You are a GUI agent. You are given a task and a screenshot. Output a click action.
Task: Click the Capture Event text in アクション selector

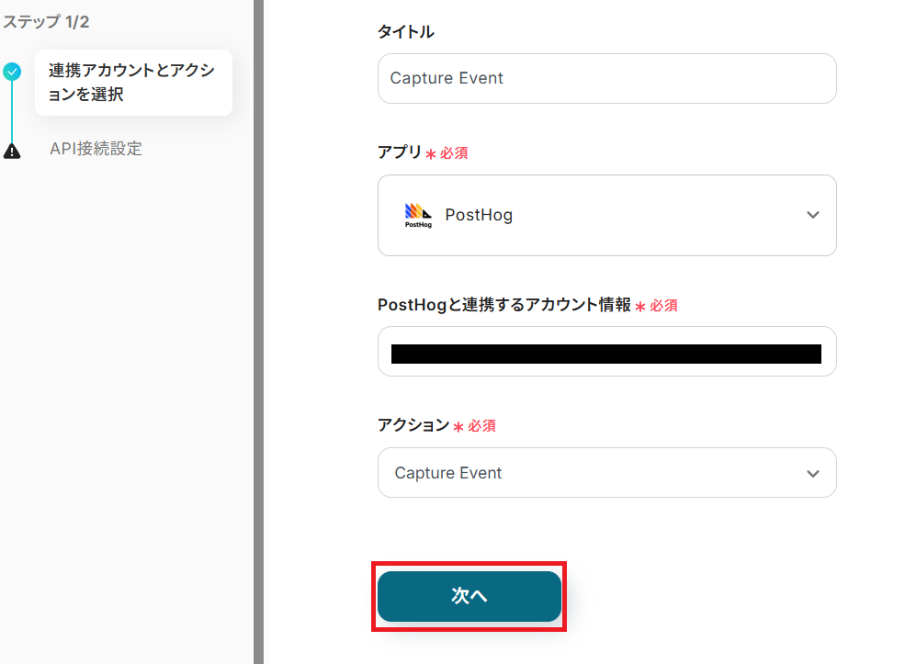[448, 473]
